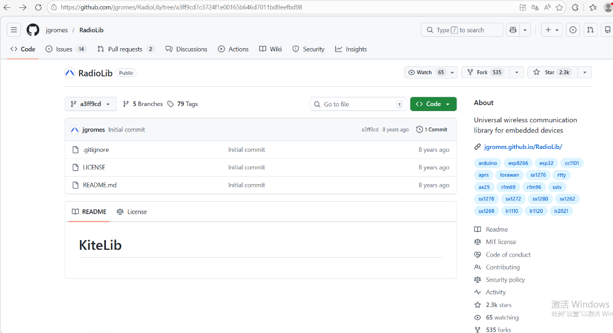Select the License tab in file viewer

132,212
